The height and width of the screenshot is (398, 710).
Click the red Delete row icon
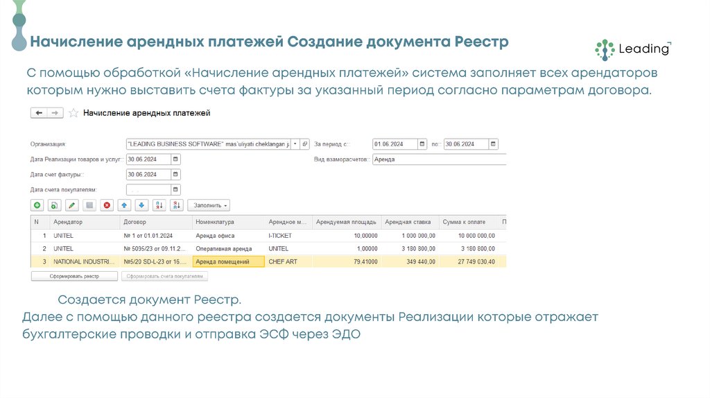pyautogui.click(x=107, y=205)
